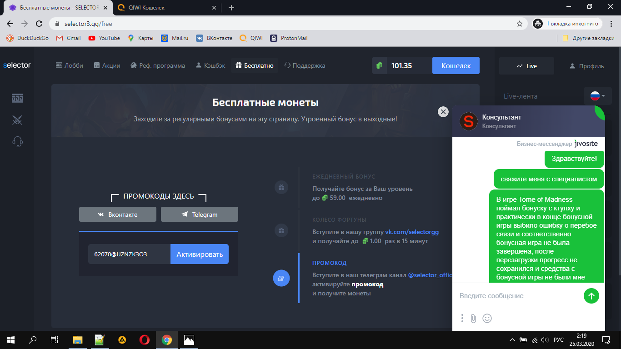621x349 pixels.
Task: Attach a file in the chat
Action: pos(473,319)
